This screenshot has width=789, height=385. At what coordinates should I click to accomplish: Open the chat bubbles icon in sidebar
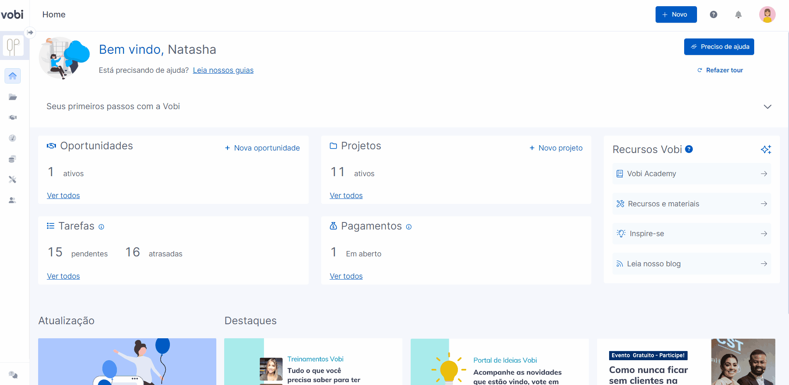point(13,375)
